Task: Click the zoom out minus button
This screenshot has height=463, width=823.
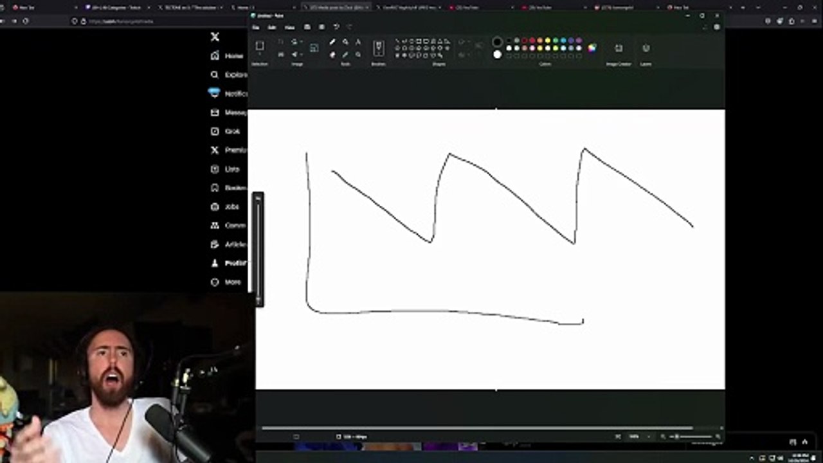Action: [663, 437]
